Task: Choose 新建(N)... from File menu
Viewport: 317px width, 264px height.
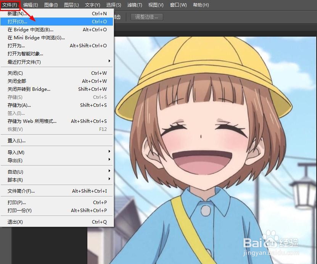Action: [56, 14]
